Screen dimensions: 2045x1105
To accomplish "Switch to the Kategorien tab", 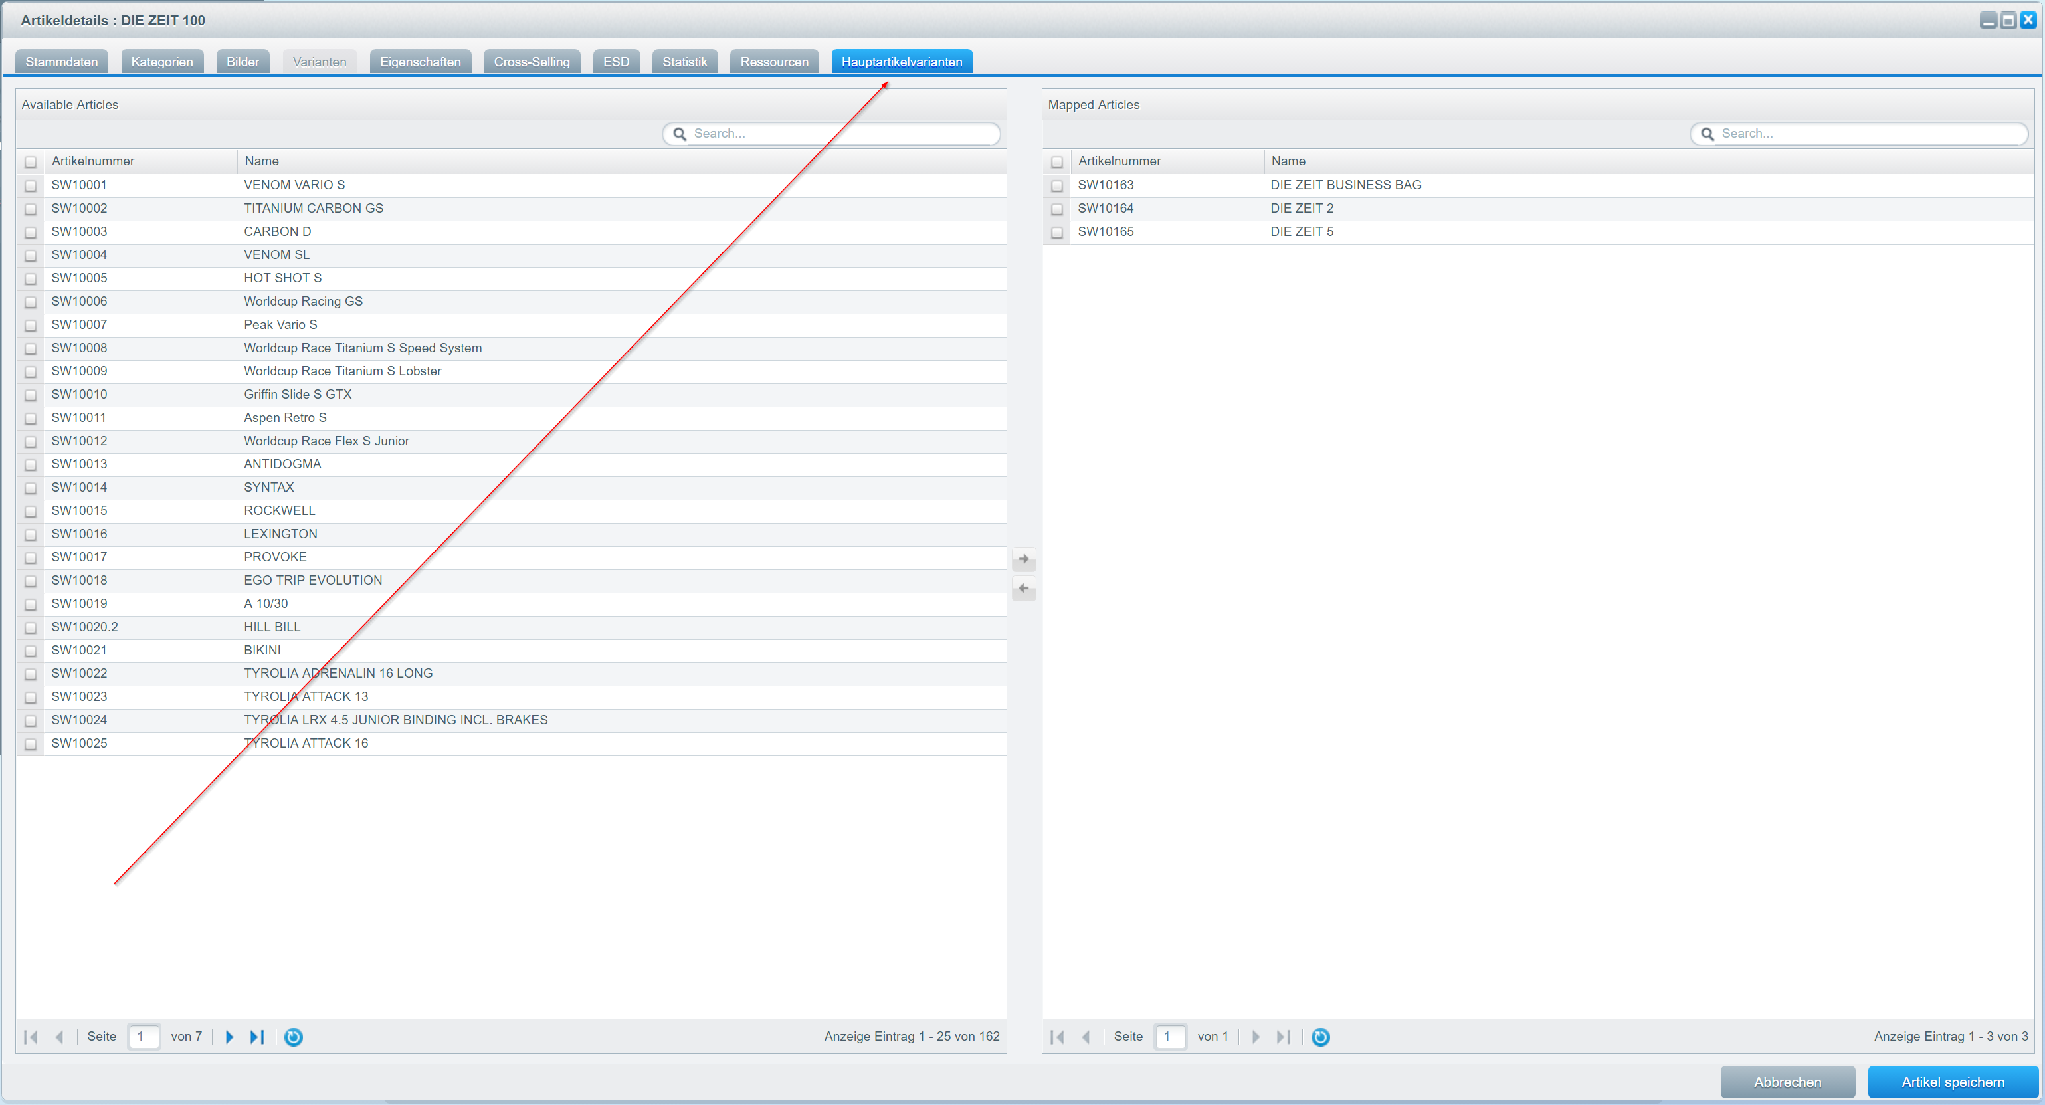I will [162, 62].
